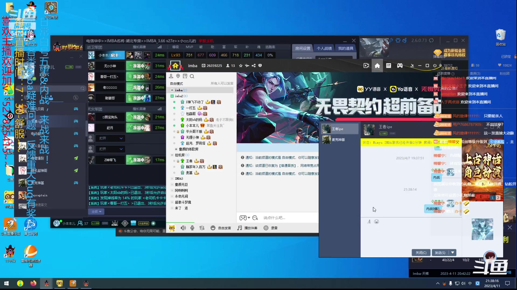Viewport: 517px width, 290px height.
Task: Mute speaker in YY bottom bar
Action: (183, 228)
